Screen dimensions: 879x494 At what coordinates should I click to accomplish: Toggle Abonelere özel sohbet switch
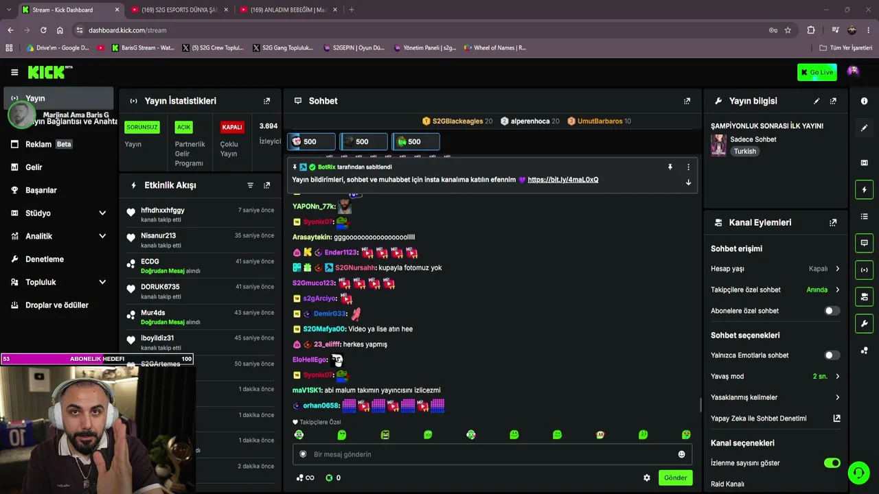pyautogui.click(x=832, y=311)
